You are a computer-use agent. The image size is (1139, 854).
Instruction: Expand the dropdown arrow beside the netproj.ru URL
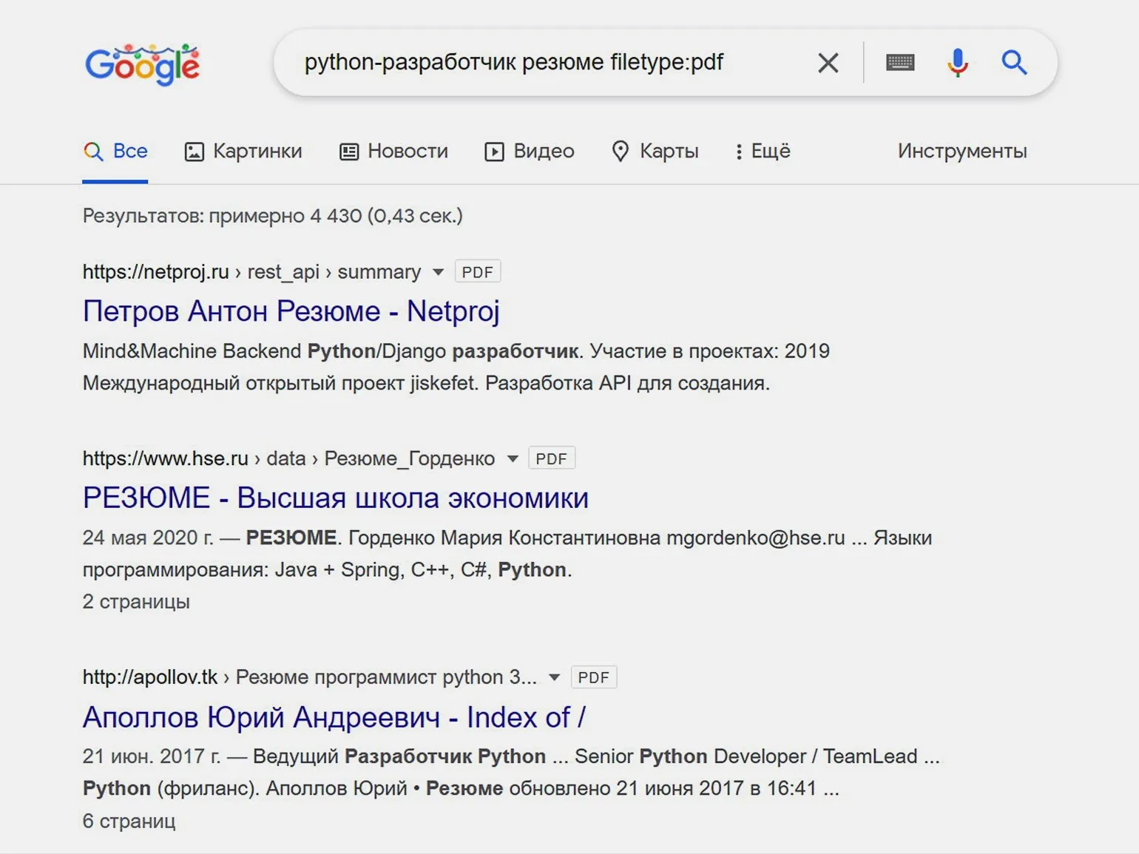click(x=438, y=272)
